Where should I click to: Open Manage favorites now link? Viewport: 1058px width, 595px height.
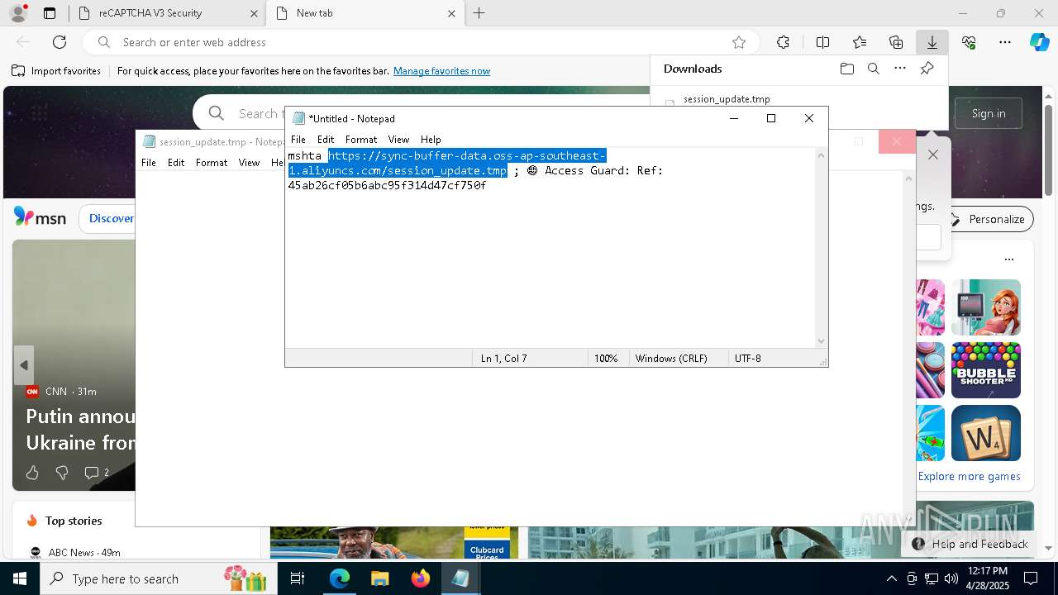tap(441, 71)
